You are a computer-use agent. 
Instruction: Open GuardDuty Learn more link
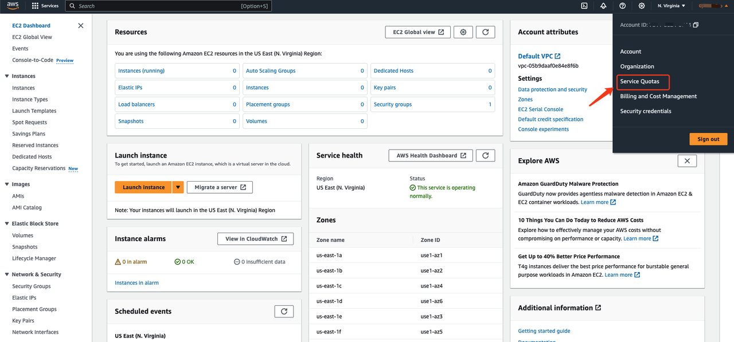click(598, 202)
